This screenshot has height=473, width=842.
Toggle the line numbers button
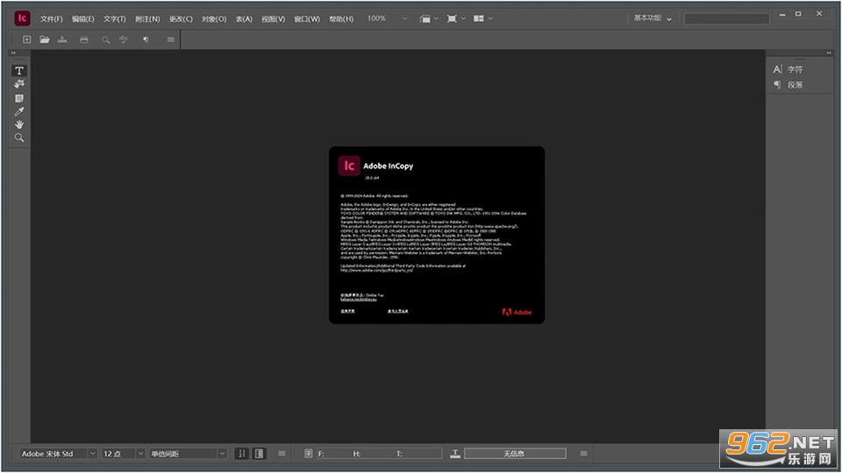coord(242,454)
